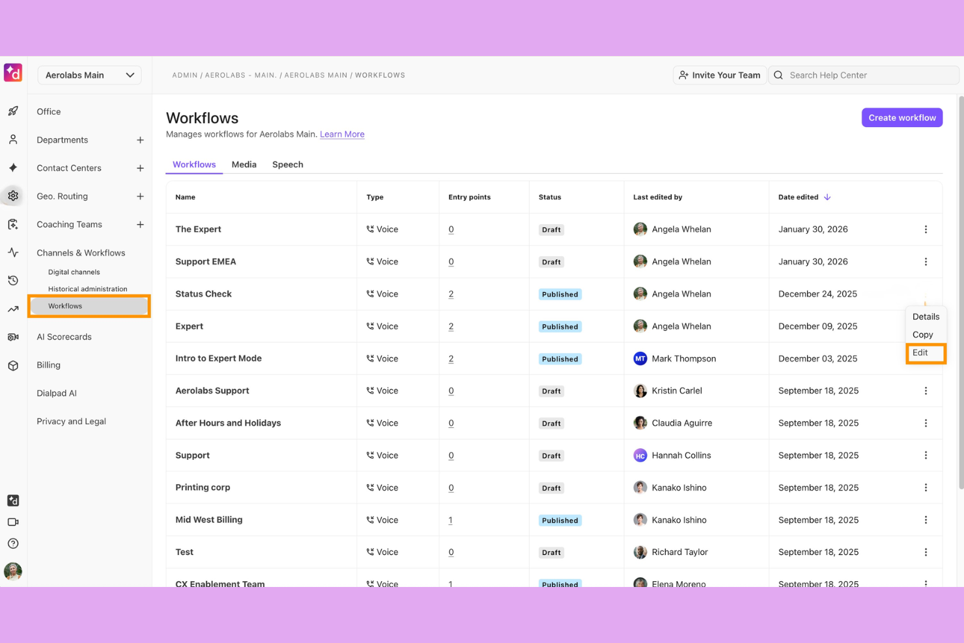Open three-dot menu for After Hours and Holidays
Screen dimensions: 964x643
click(926, 423)
